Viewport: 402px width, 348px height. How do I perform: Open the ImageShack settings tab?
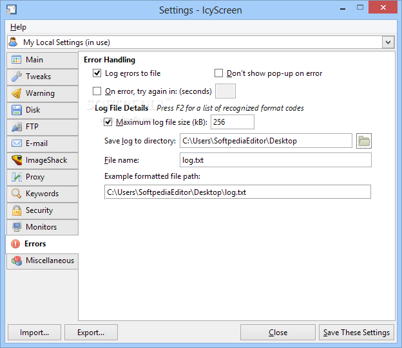click(43, 160)
